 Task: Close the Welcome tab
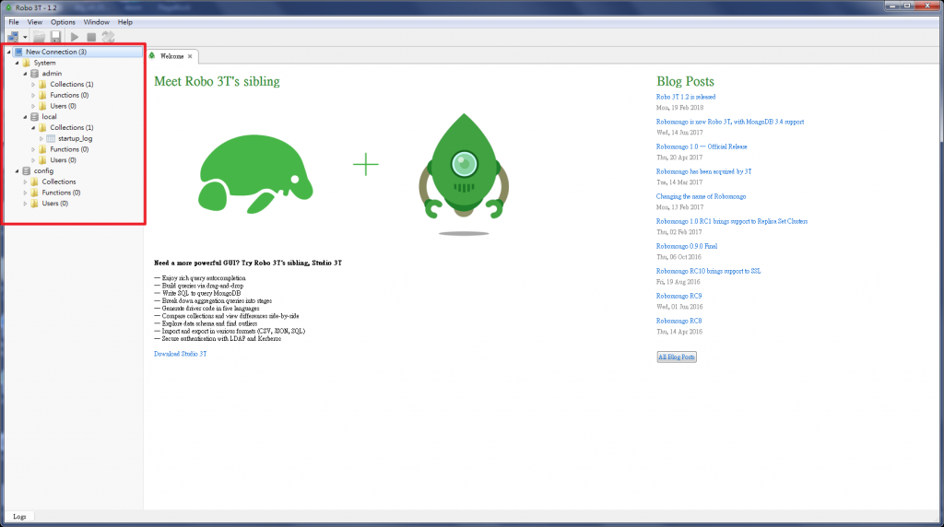(x=190, y=56)
